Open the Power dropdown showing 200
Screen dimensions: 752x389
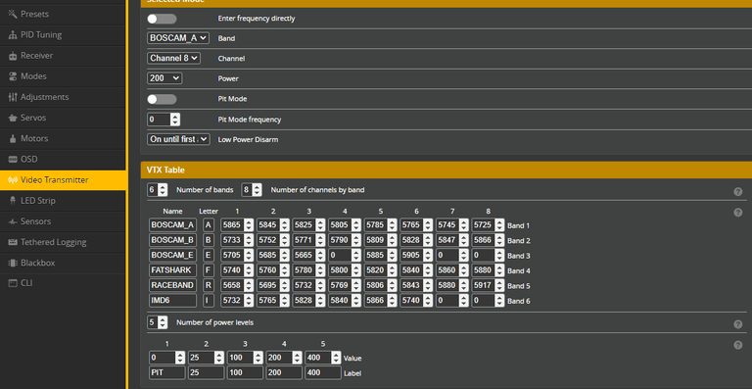[164, 78]
